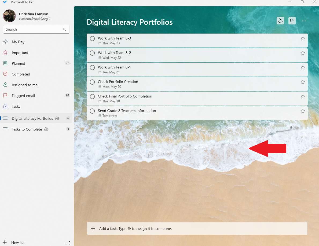Screen dimensions: 319x246
Task: Click the Tasks home icon
Action: (5, 106)
